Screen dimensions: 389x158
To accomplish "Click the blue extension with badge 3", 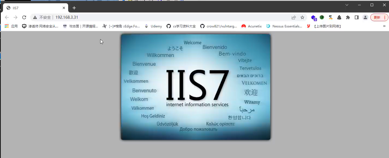I will tap(313, 18).
